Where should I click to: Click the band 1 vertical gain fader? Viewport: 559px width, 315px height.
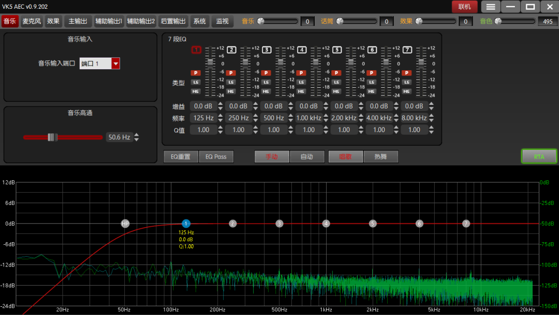tap(210, 71)
